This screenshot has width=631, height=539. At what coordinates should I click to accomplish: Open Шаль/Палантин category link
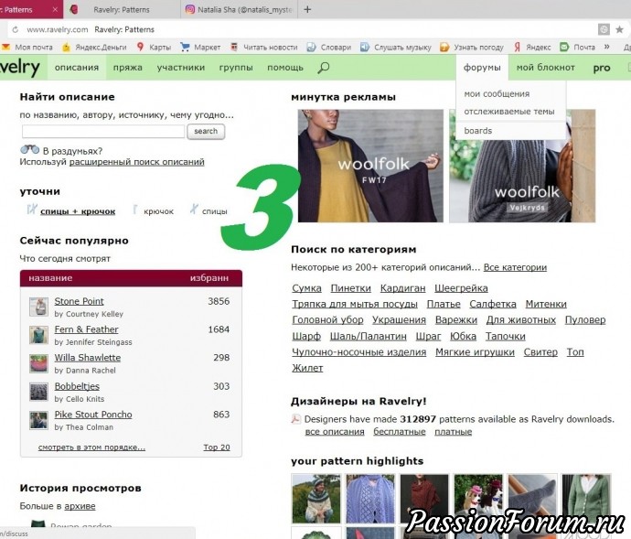[369, 337]
